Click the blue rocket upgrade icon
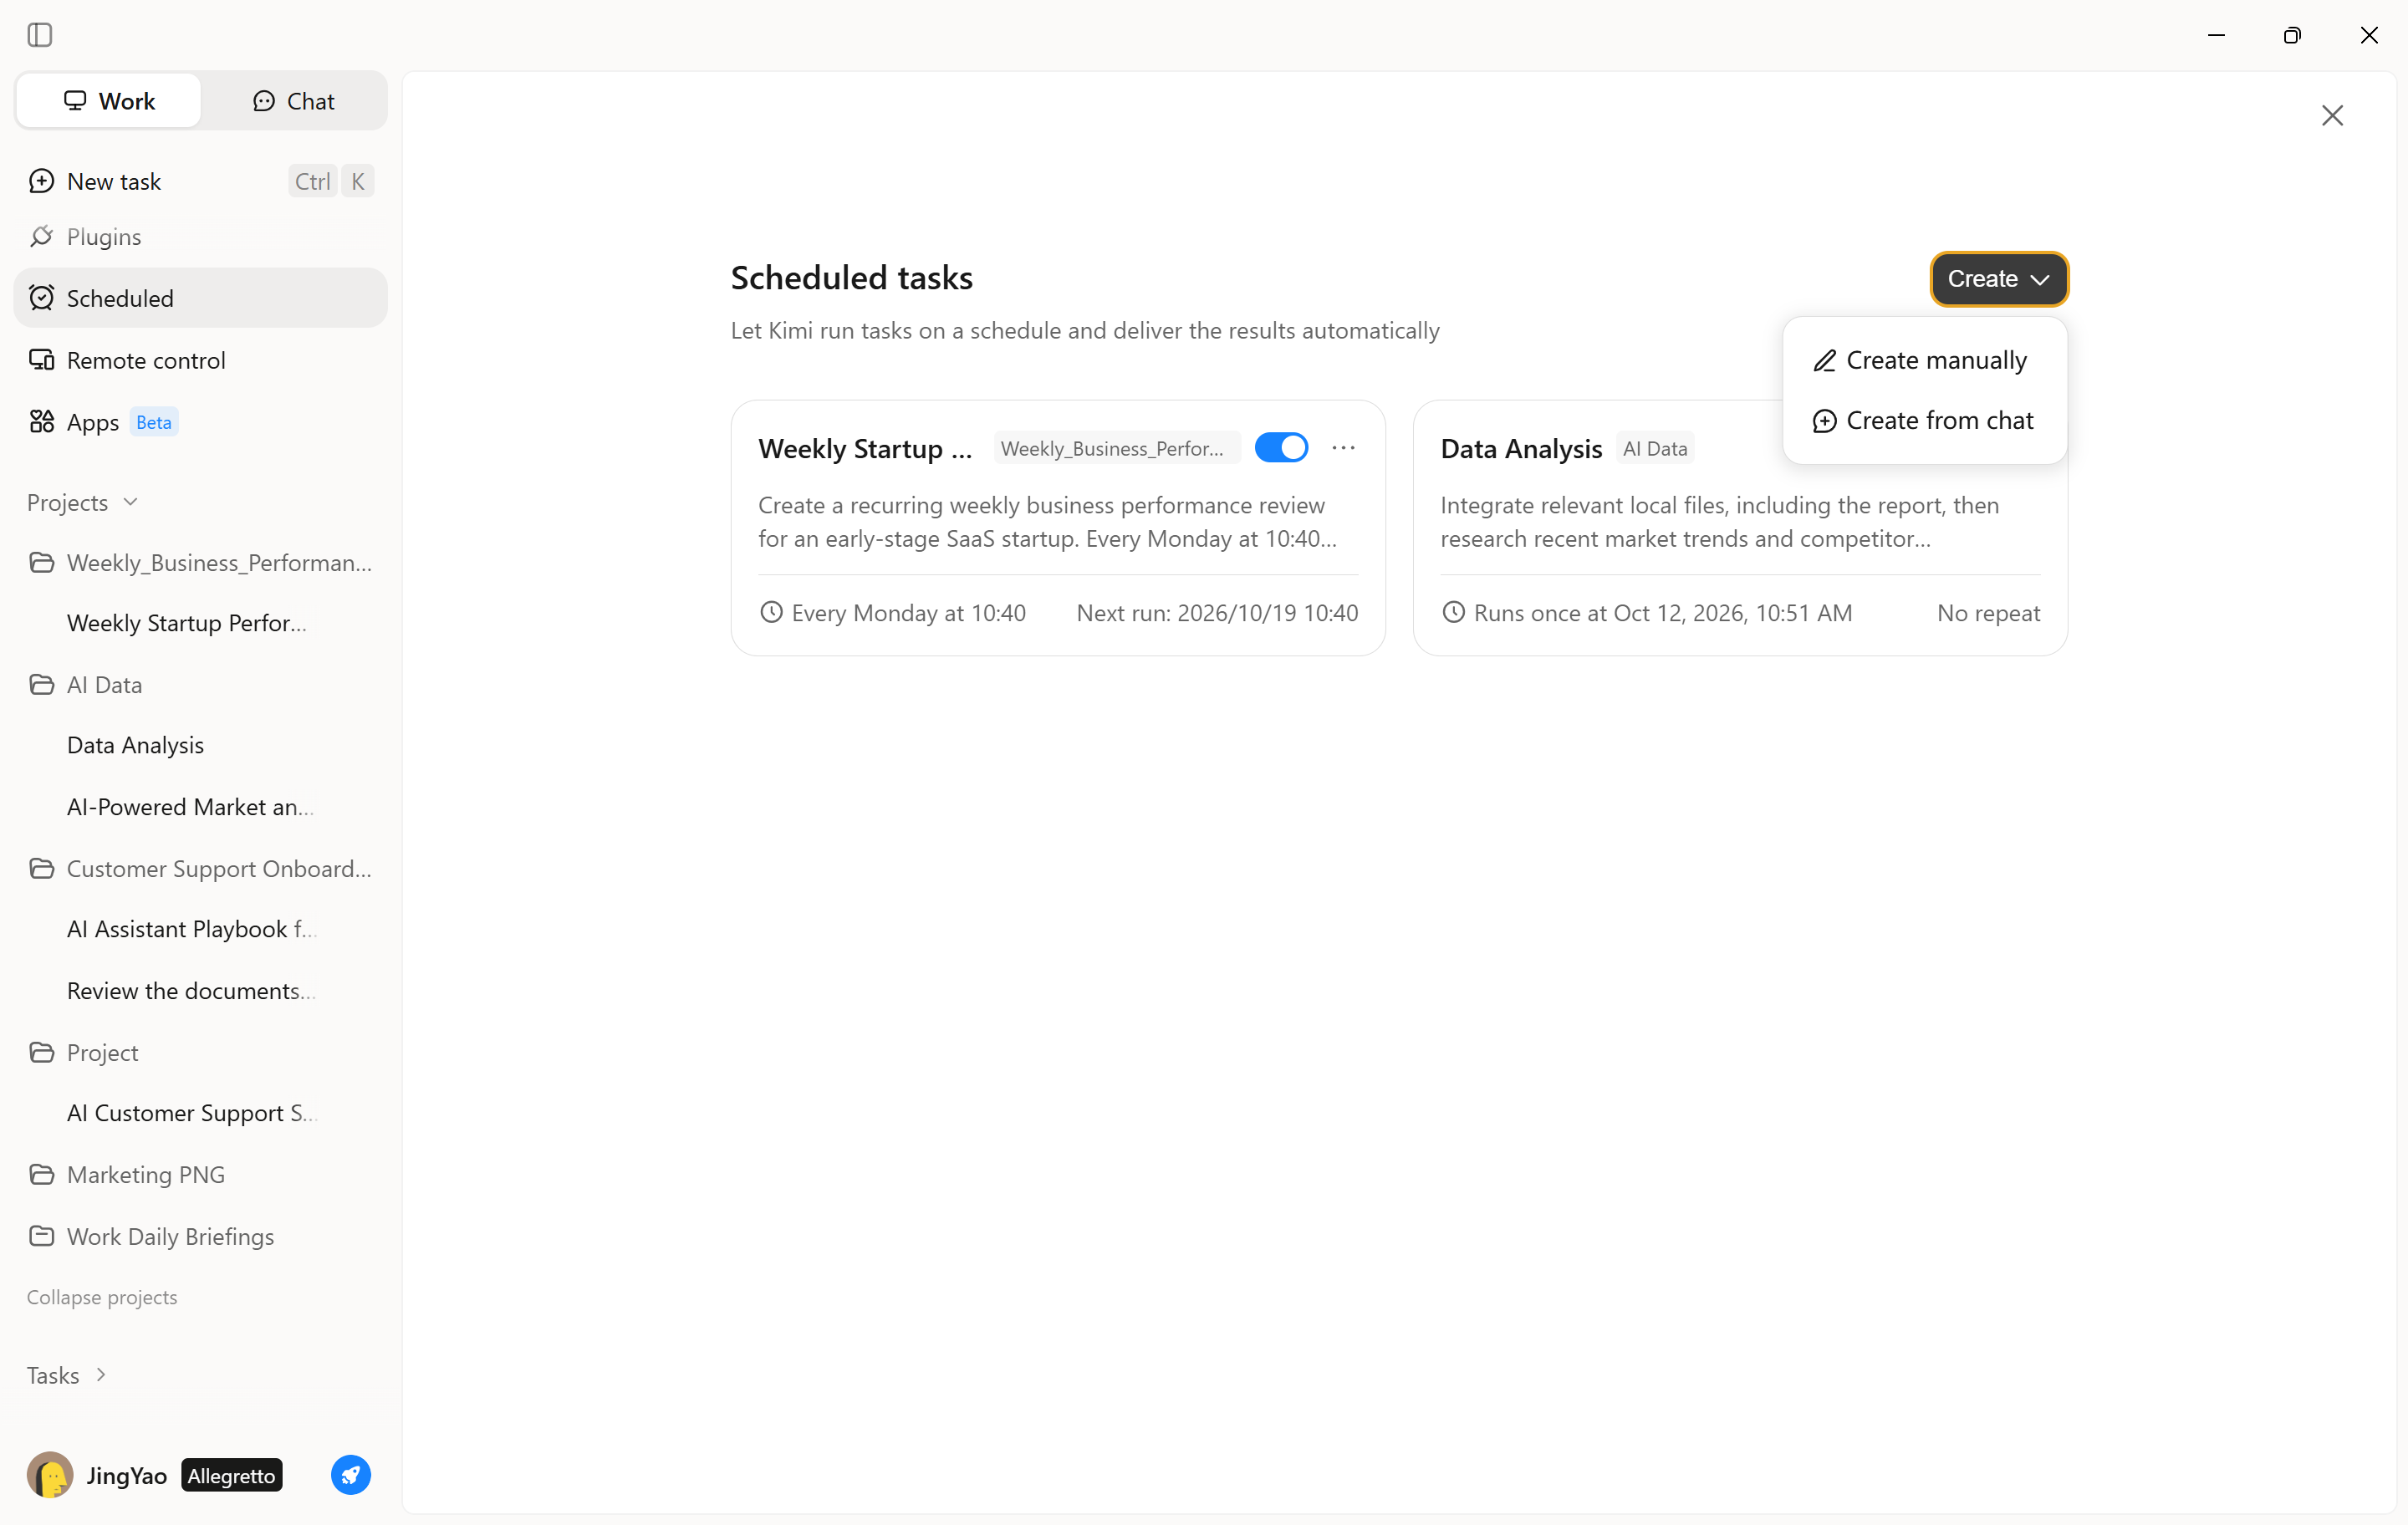Screen dimensions: 2408x1525 click(x=350, y=1475)
